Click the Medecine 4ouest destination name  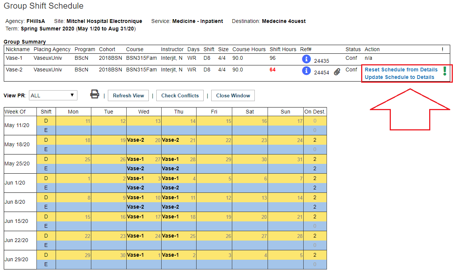coord(284,21)
